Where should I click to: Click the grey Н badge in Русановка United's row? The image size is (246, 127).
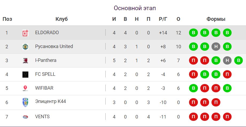pyautogui.click(x=216, y=47)
